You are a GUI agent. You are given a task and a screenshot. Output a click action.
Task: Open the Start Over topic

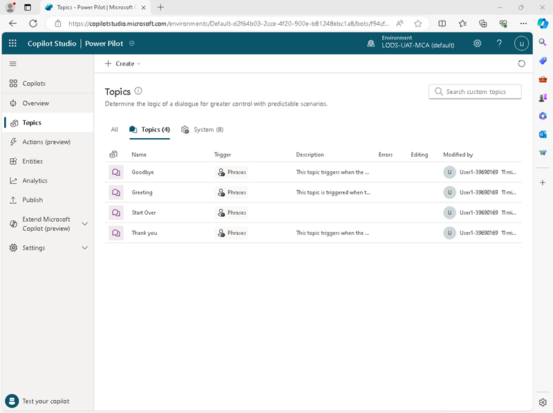pyautogui.click(x=144, y=213)
